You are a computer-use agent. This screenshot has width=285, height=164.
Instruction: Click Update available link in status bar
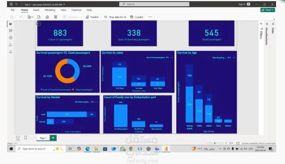coord(259,143)
